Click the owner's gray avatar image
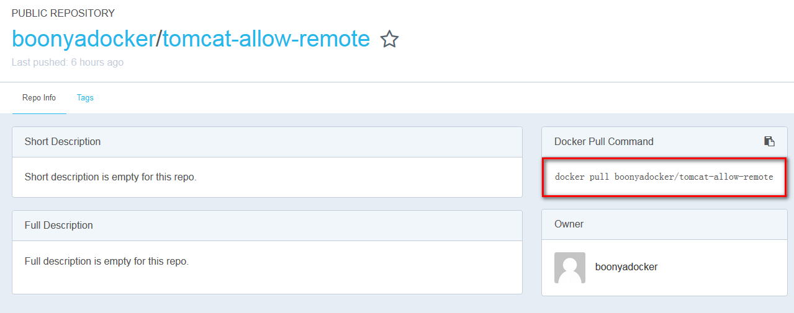This screenshot has width=794, height=313. pyautogui.click(x=569, y=267)
